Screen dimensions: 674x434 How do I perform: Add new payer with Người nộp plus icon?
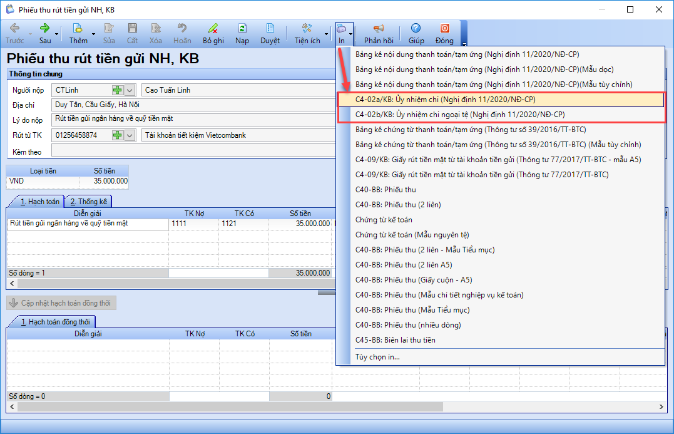point(118,90)
